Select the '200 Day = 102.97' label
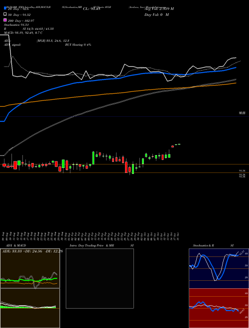The image size is (249, 328). (x=21, y=21)
